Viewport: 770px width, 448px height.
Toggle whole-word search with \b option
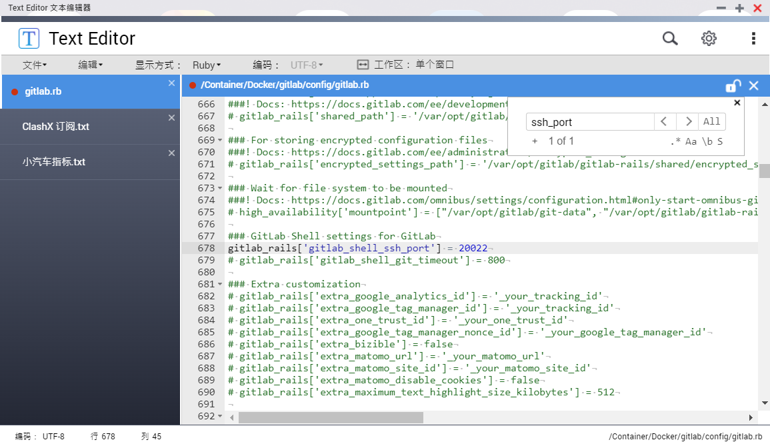(706, 141)
